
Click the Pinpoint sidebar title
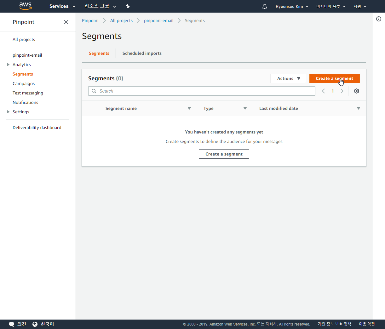(23, 22)
